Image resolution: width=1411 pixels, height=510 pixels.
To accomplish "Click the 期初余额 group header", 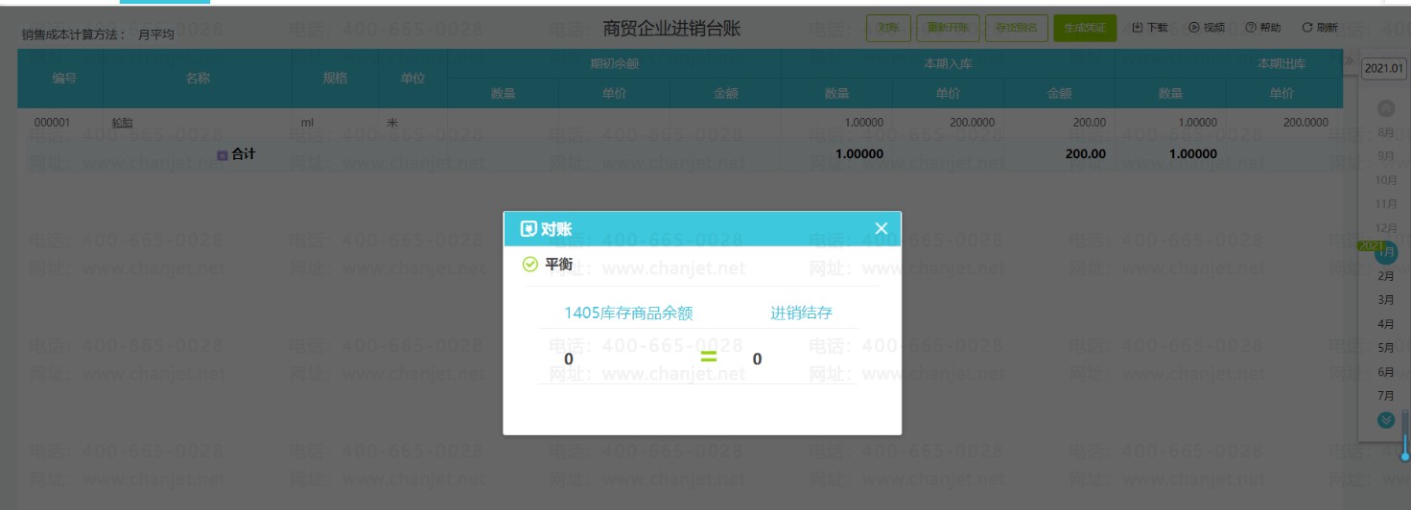I will pos(614,63).
